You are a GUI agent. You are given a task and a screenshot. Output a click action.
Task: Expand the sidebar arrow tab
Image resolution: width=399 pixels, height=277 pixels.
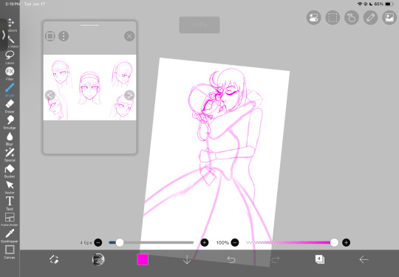click(4, 35)
